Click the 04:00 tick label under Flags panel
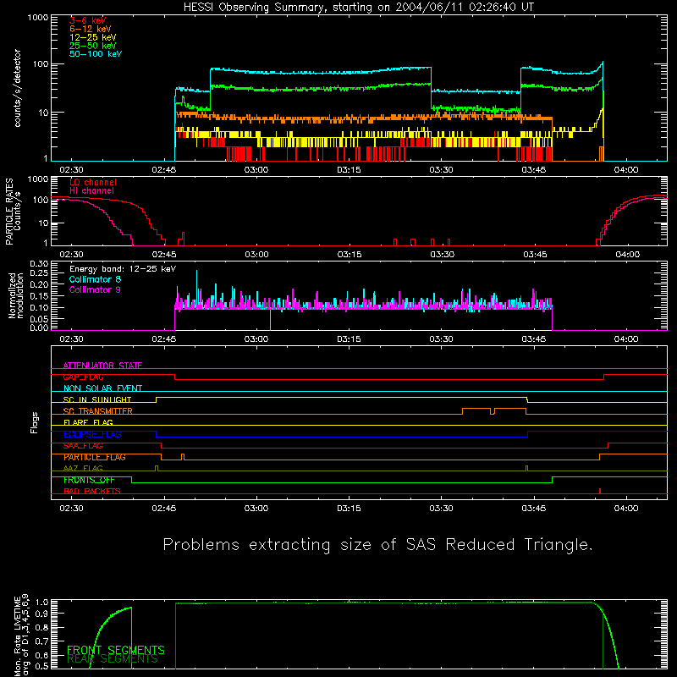This screenshot has width=677, height=677. click(x=626, y=509)
